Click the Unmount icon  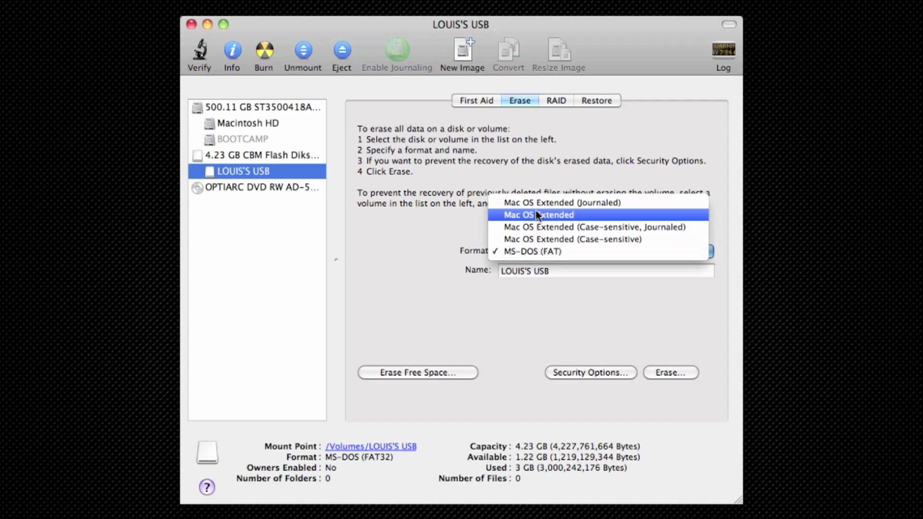tap(302, 54)
